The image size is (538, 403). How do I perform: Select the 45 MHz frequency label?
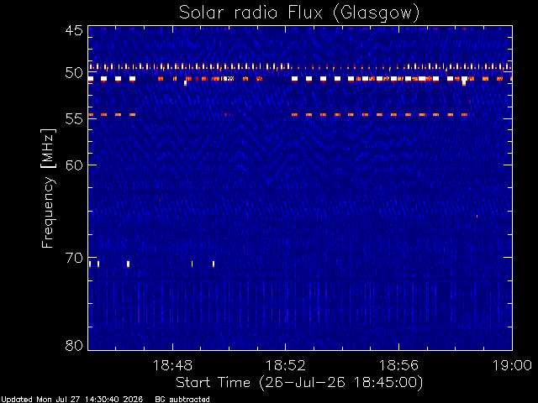[x=74, y=30]
